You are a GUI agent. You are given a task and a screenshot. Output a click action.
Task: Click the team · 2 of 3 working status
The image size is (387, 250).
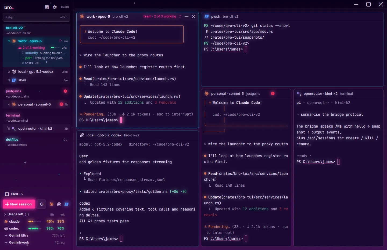[x=160, y=16]
